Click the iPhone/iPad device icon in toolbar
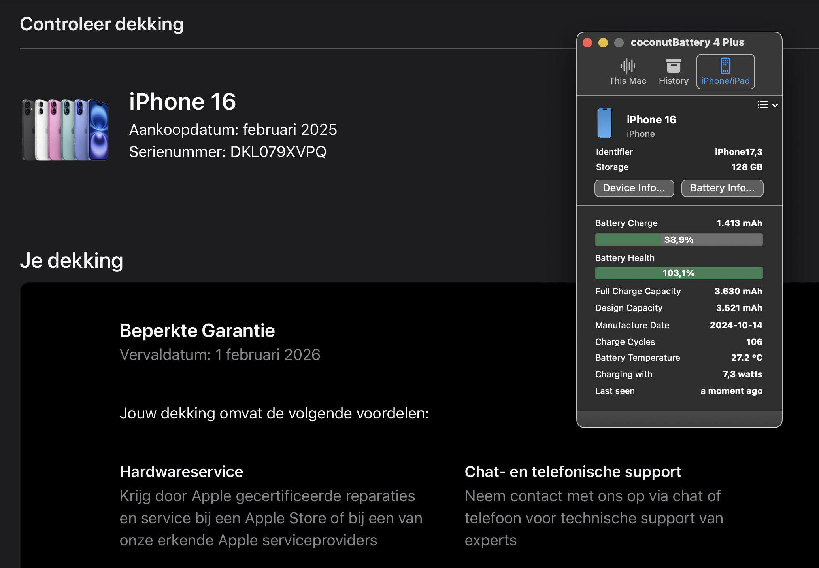 point(725,66)
